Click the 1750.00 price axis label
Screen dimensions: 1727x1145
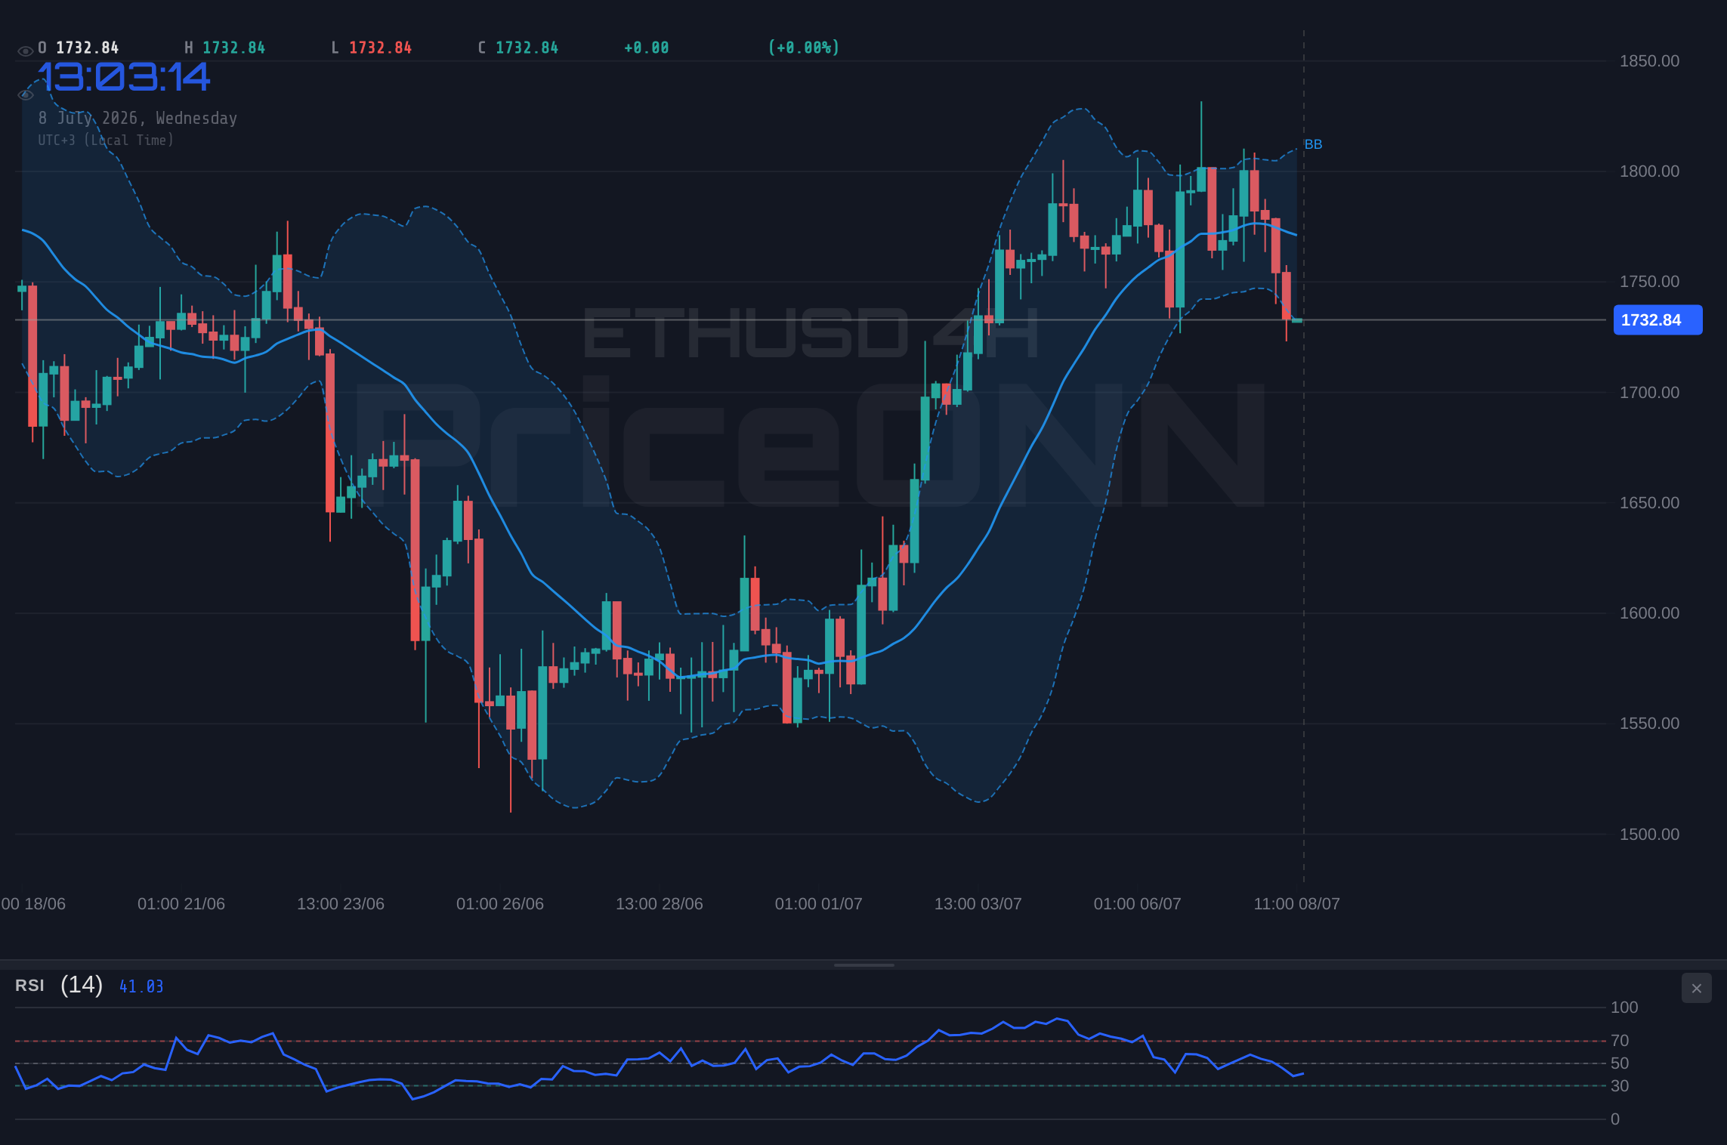1649,282
